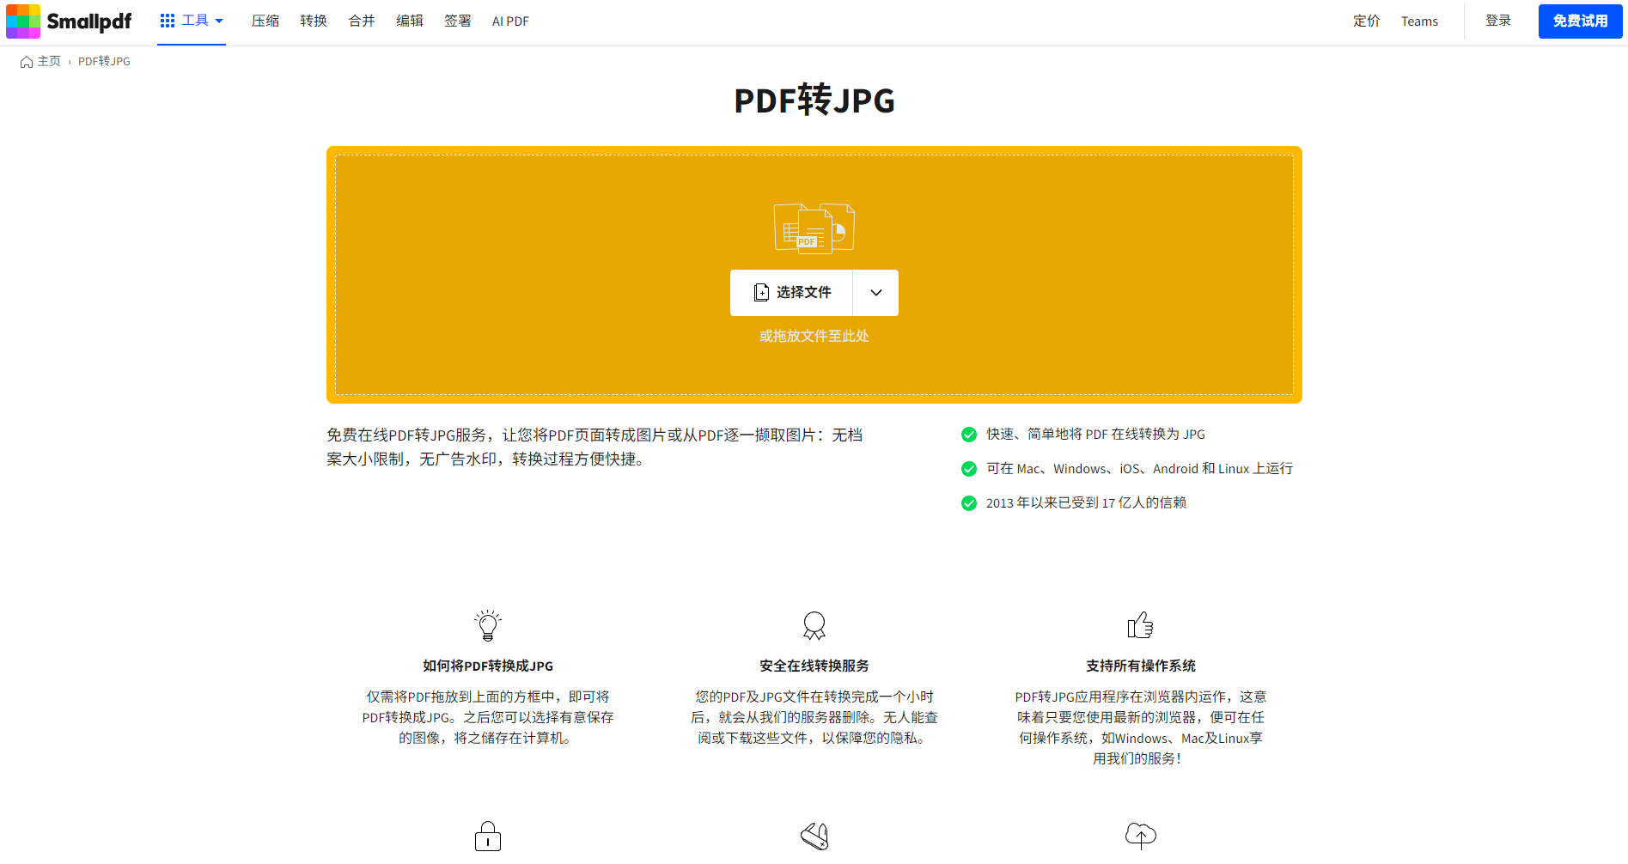Click the PDF-to-image illustration in upload area
The height and width of the screenshot is (864, 1628).
[814, 228]
